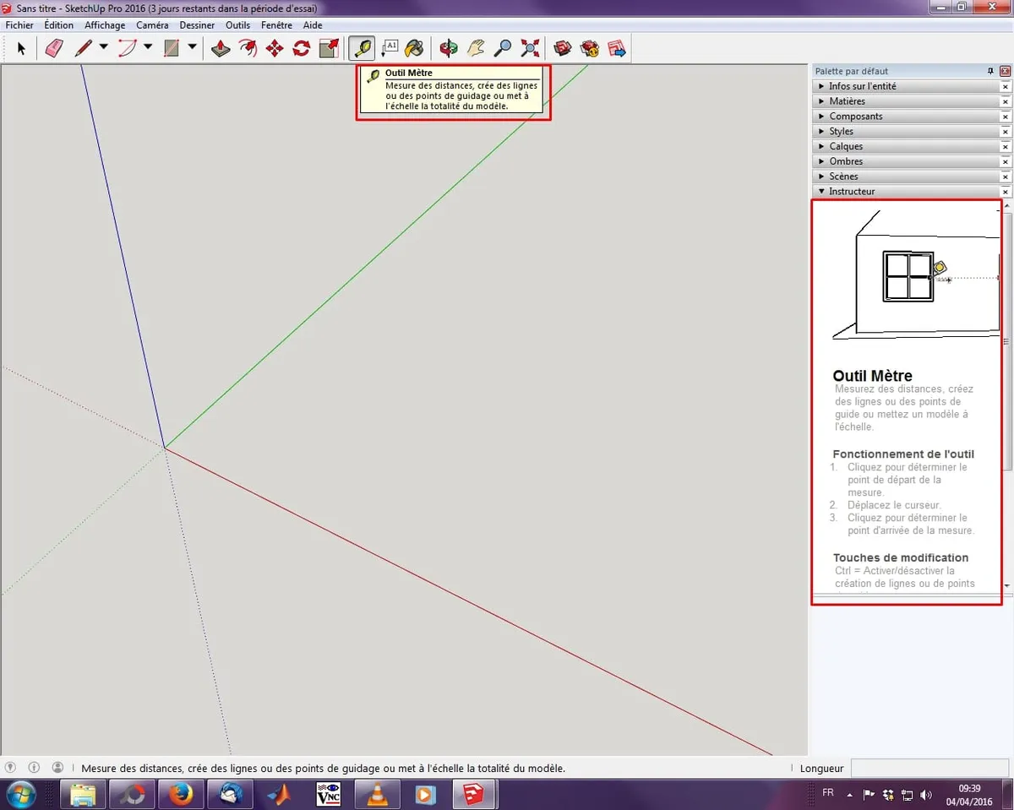Open the Line tool dropdown arrow

[x=104, y=48]
